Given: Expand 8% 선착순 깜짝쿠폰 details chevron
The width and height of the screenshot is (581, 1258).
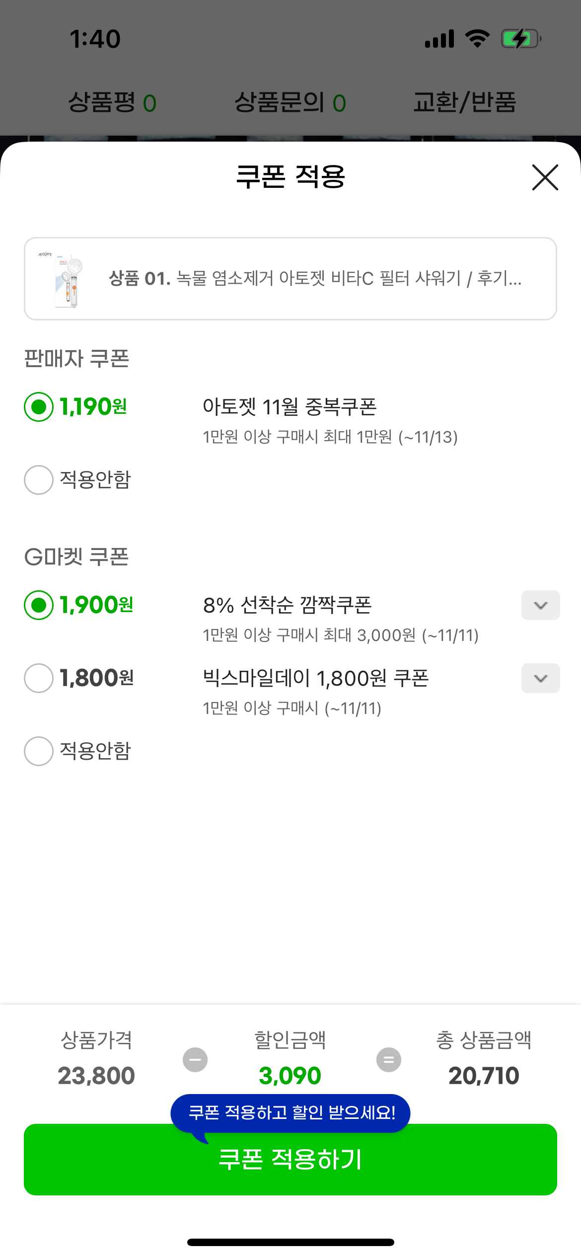Looking at the screenshot, I should pyautogui.click(x=540, y=605).
